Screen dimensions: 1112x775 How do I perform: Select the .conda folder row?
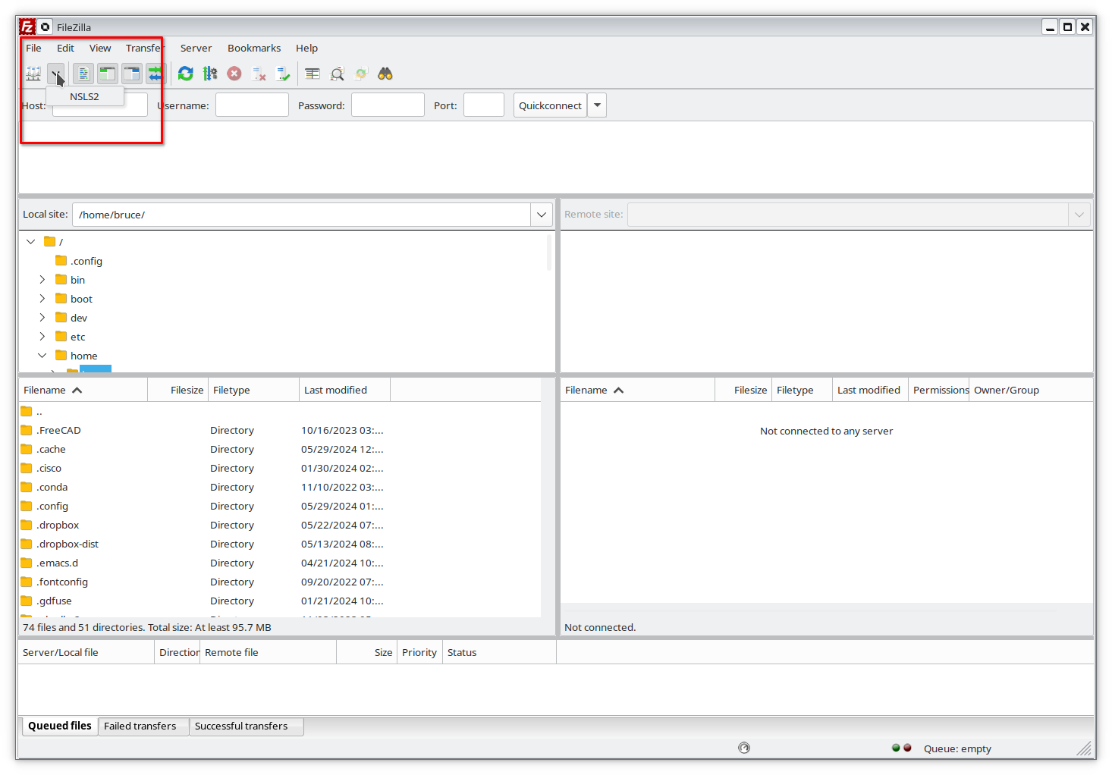pos(280,487)
